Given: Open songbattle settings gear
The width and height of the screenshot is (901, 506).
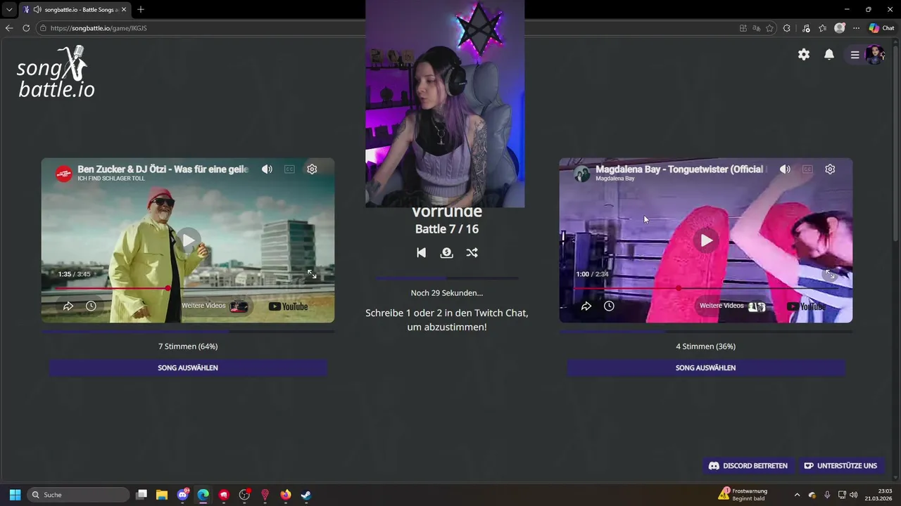Looking at the screenshot, I should (x=804, y=54).
